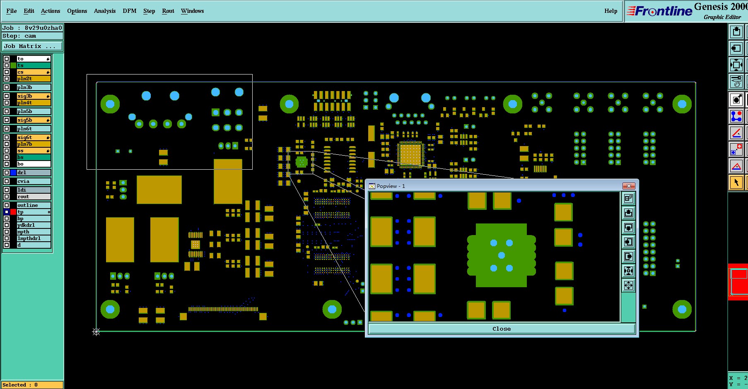The width and height of the screenshot is (748, 389).
Task: Select layer bo in layer list
Action: pyautogui.click(x=34, y=164)
